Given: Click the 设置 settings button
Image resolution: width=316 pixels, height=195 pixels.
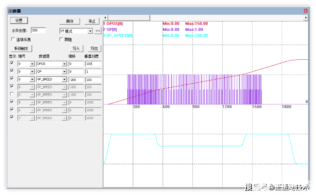Looking at the screenshot, I should pos(19,21).
